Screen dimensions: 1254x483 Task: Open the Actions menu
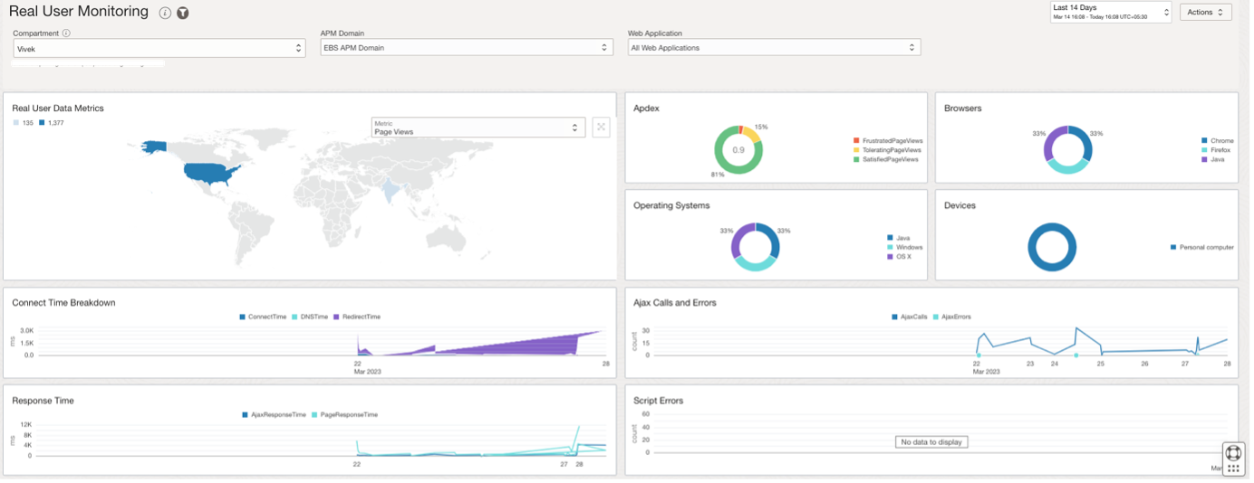click(x=1206, y=12)
